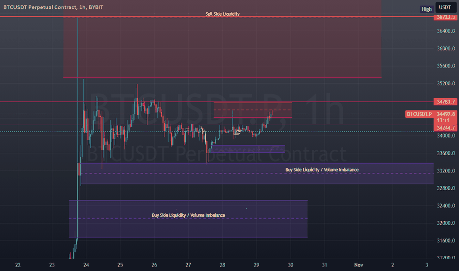Image resolution: width=459 pixels, height=271 pixels.
Task: Click the Nov label on the time axis
Action: pyautogui.click(x=359, y=265)
